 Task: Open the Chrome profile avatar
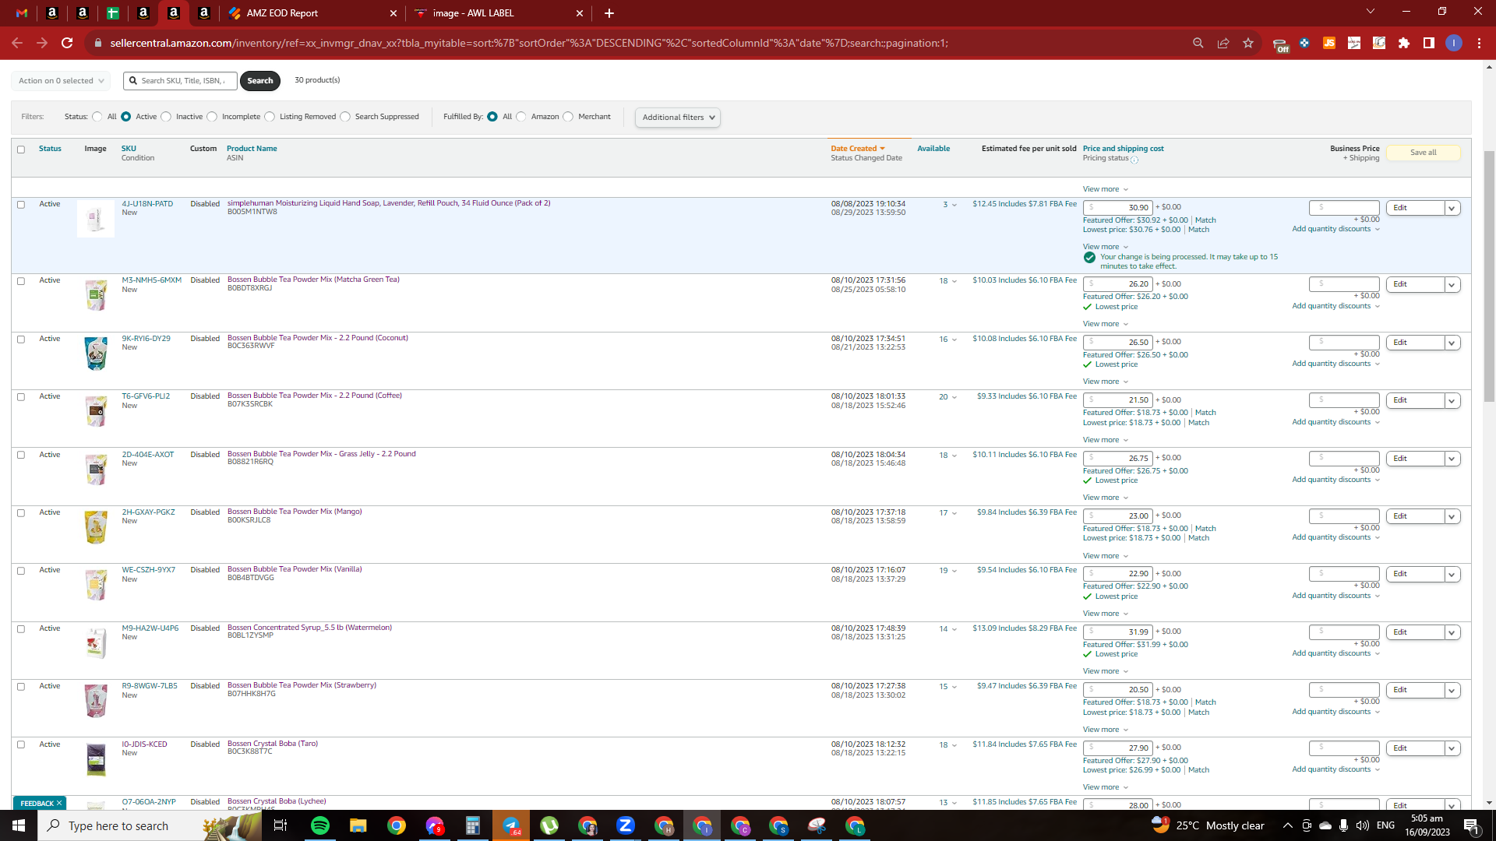pyautogui.click(x=1454, y=43)
